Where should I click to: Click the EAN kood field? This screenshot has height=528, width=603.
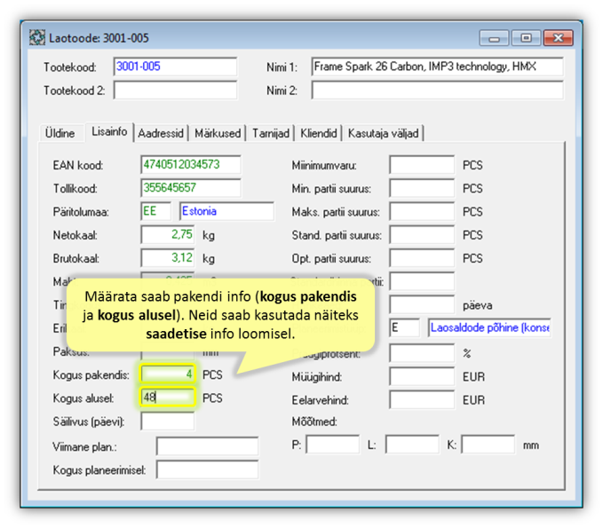191,165
